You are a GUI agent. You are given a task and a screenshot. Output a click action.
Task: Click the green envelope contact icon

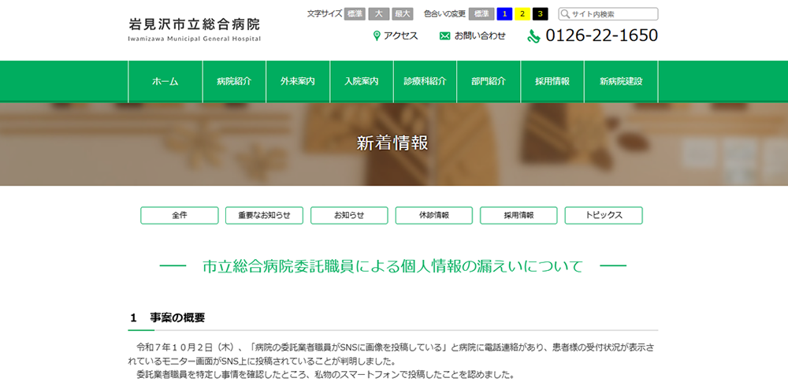pyautogui.click(x=445, y=36)
